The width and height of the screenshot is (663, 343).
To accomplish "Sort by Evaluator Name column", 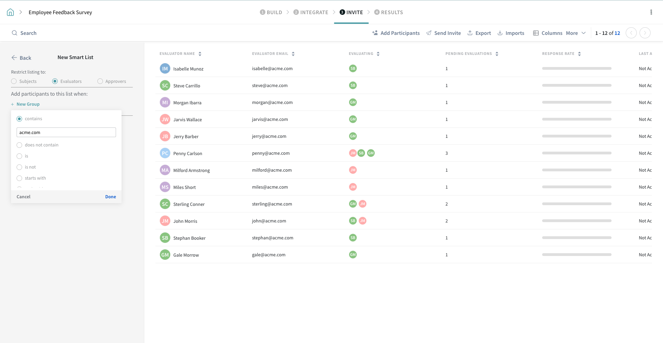I will [200, 54].
